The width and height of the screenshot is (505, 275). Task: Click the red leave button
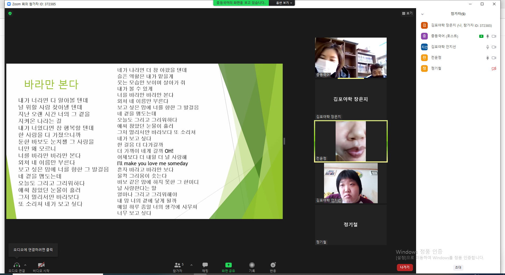coord(405,267)
